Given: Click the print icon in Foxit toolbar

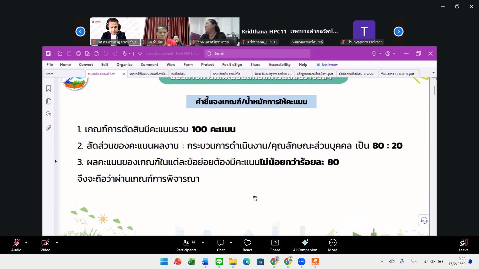Looking at the screenshot, I should coord(78,54).
